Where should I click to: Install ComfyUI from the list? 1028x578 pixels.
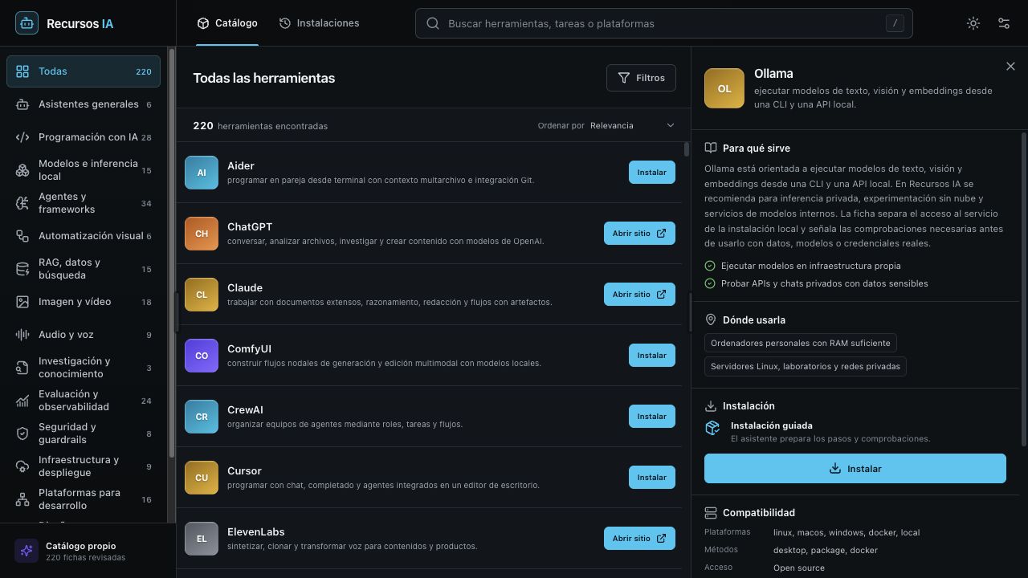[652, 356]
